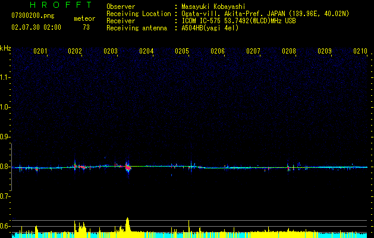Click the ICOM IC-575 receiver details
The height and width of the screenshot is (238, 374).
(238, 21)
